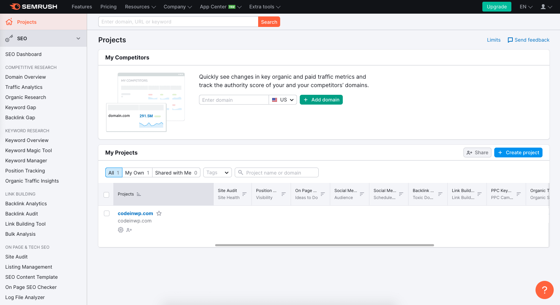Open the Tags filter dropdown
The image size is (560, 305).
pos(218,172)
